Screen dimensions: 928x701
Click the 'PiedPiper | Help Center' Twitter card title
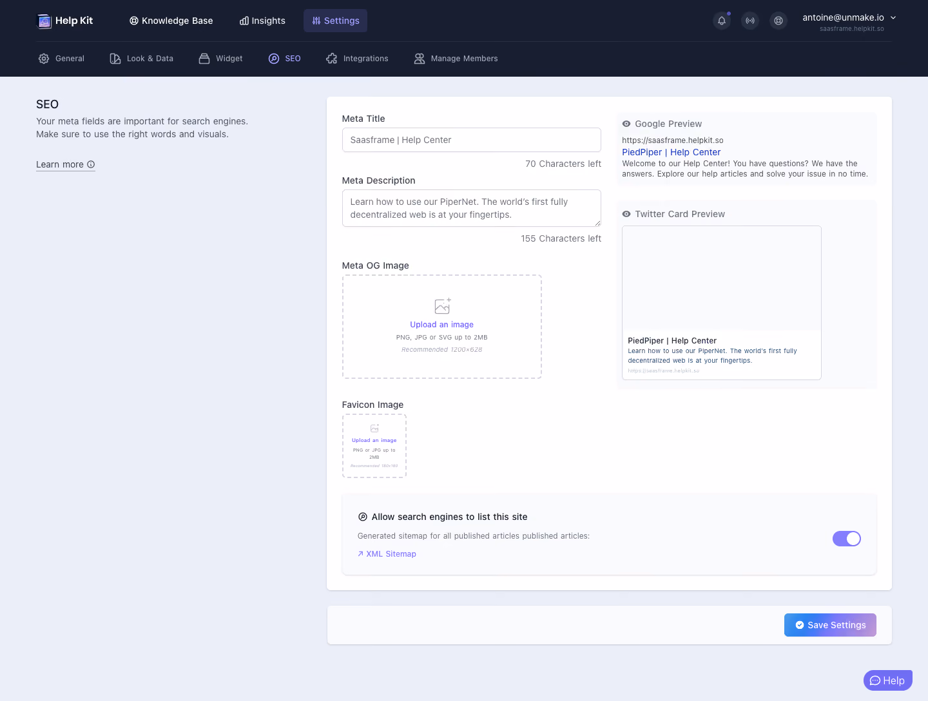(x=672, y=341)
